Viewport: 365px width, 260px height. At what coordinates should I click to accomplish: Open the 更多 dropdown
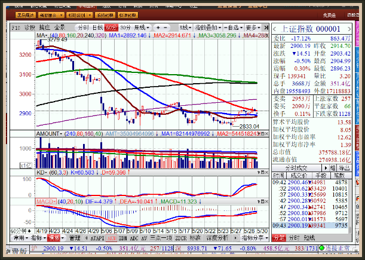click(x=253, y=27)
